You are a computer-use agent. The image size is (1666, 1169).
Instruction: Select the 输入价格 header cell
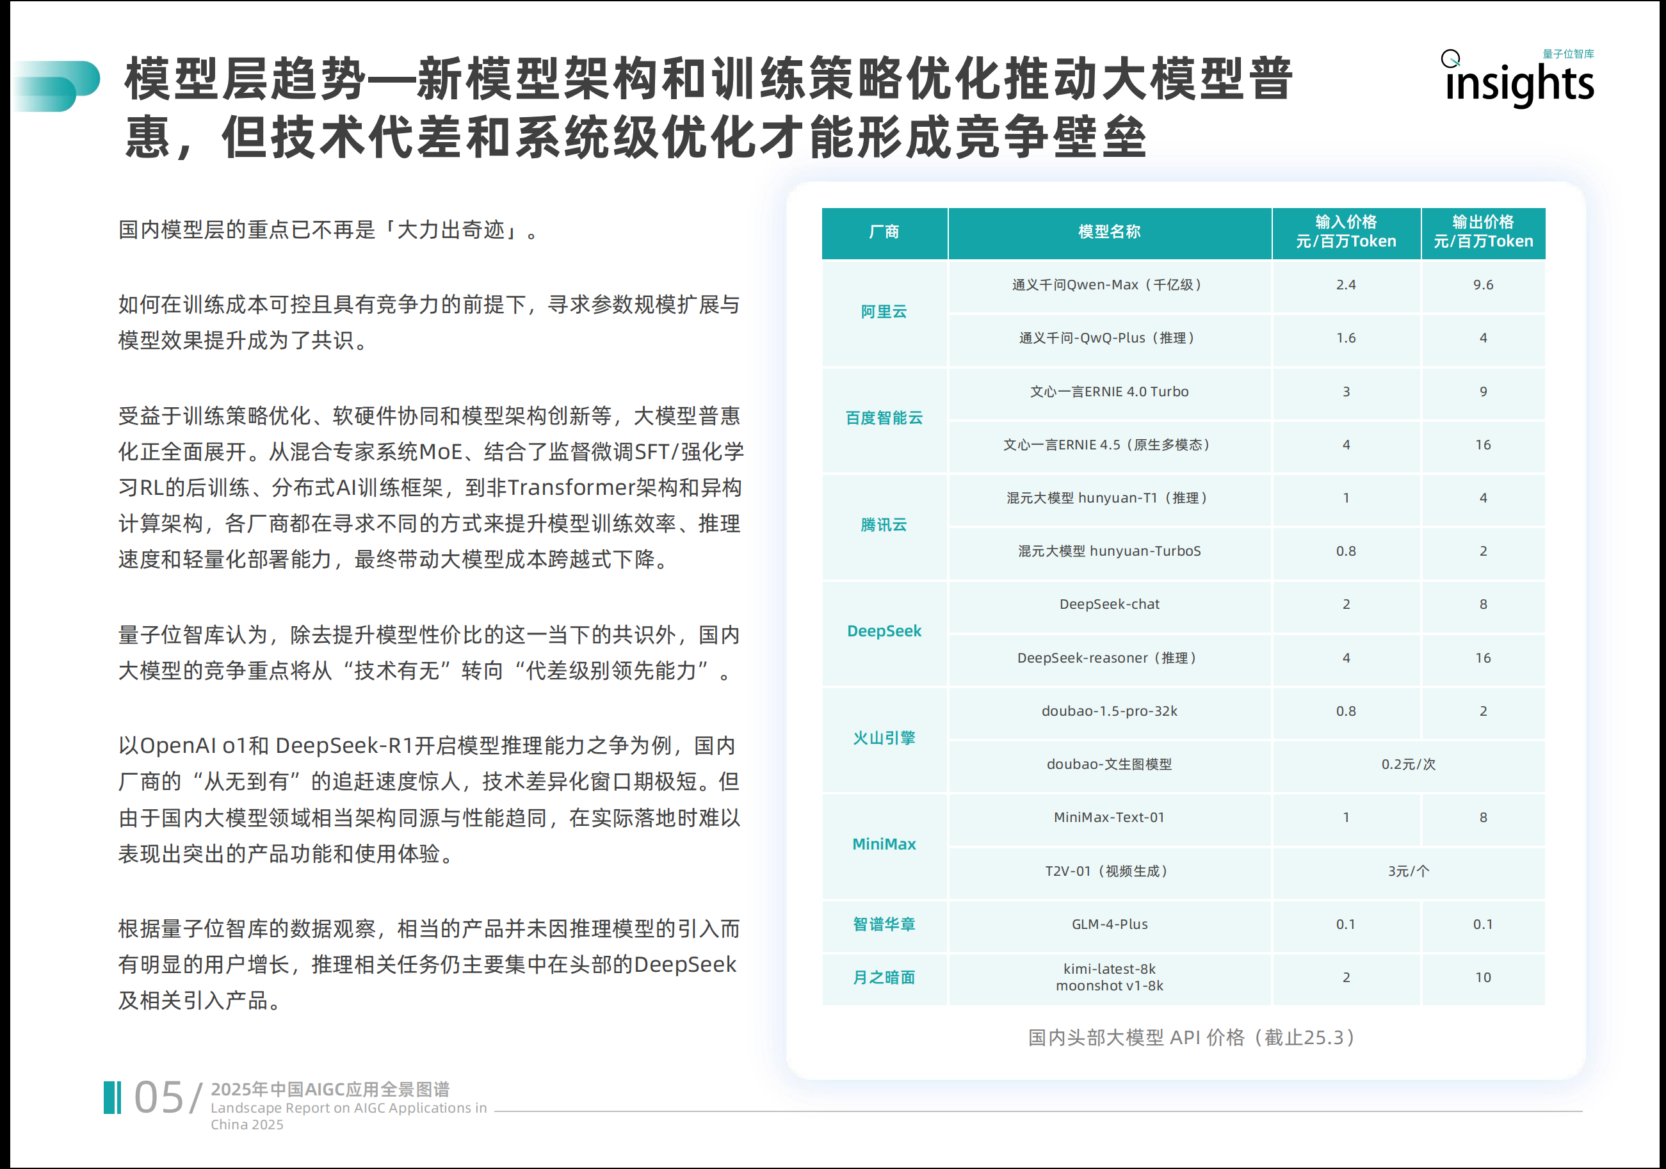[x=1346, y=232]
